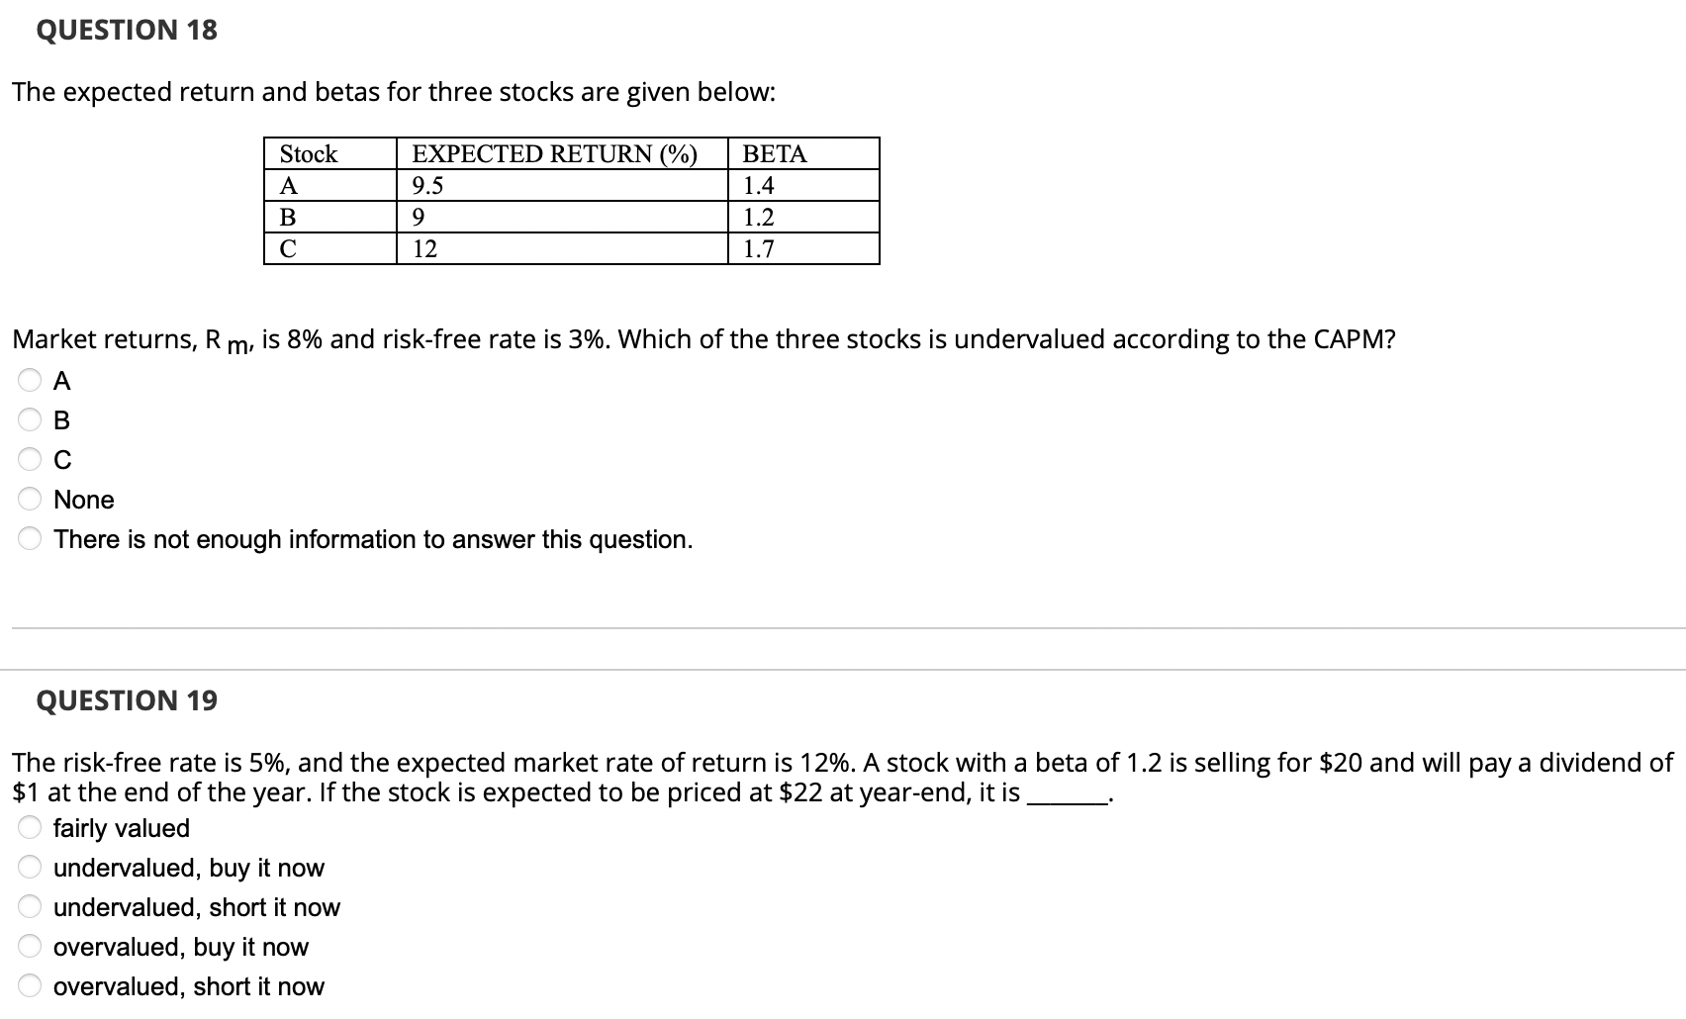Choose the None option in Question 18

tap(30, 500)
